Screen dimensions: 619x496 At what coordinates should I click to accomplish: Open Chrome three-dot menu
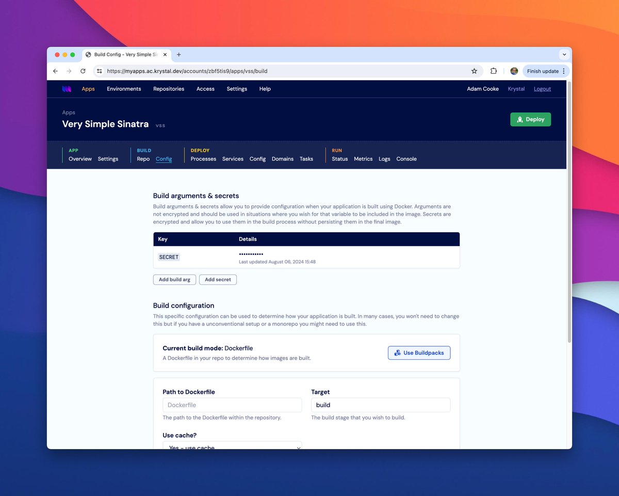[x=564, y=71]
